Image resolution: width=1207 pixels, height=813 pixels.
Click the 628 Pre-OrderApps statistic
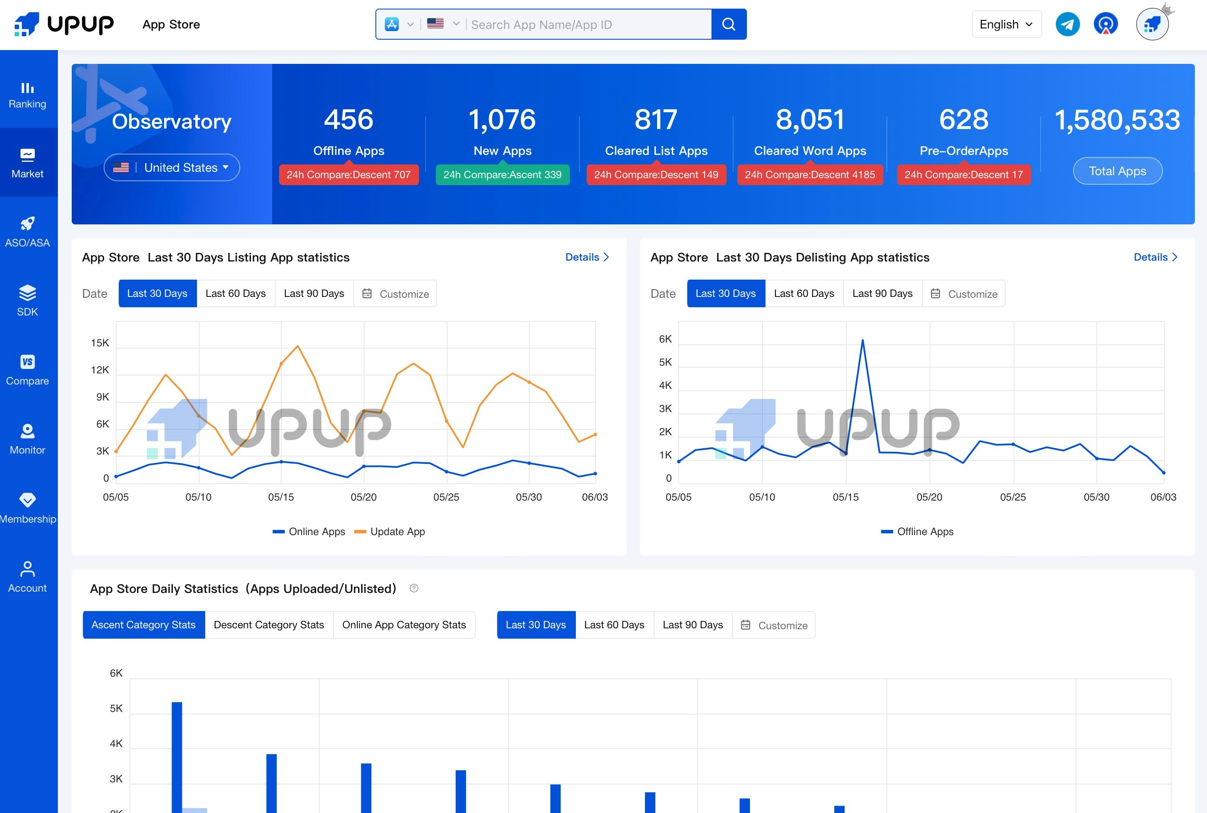(964, 131)
